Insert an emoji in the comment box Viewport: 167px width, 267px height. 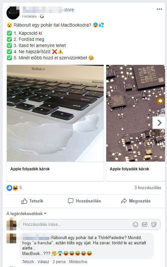tap(135, 225)
